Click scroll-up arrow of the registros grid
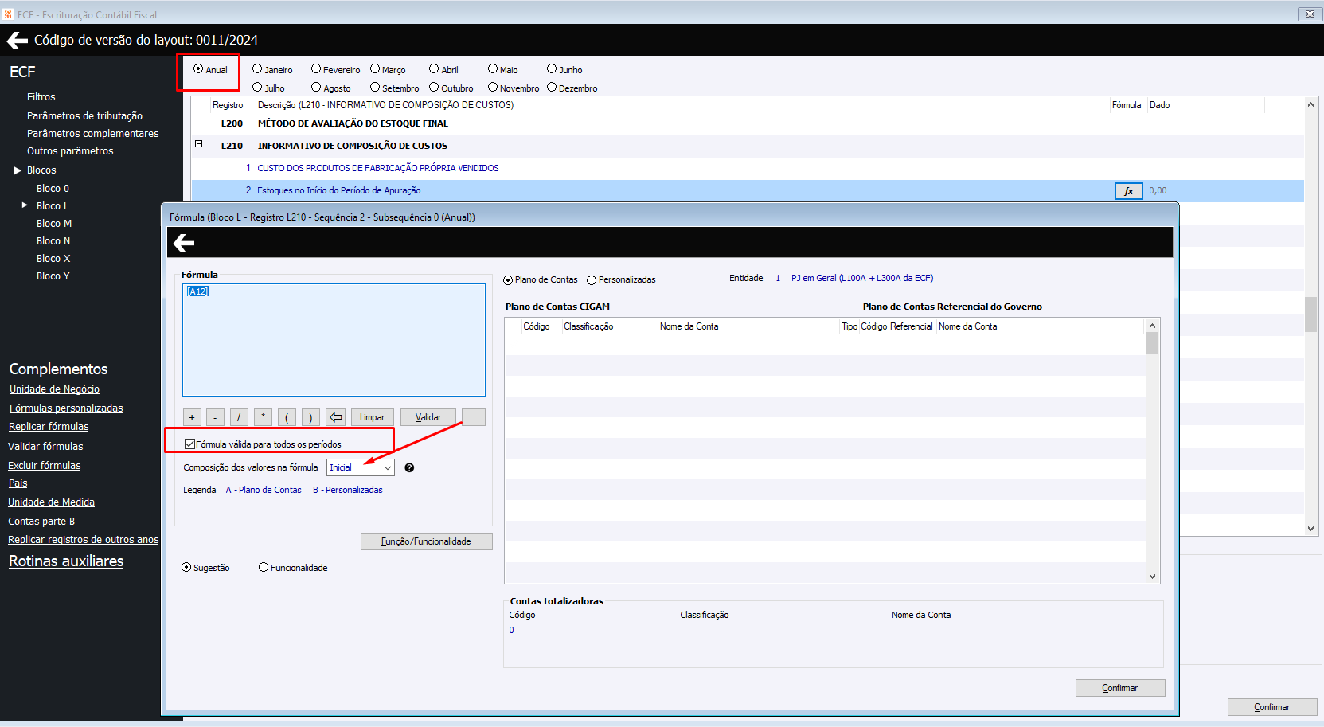This screenshot has height=727, width=1324. [x=1310, y=104]
